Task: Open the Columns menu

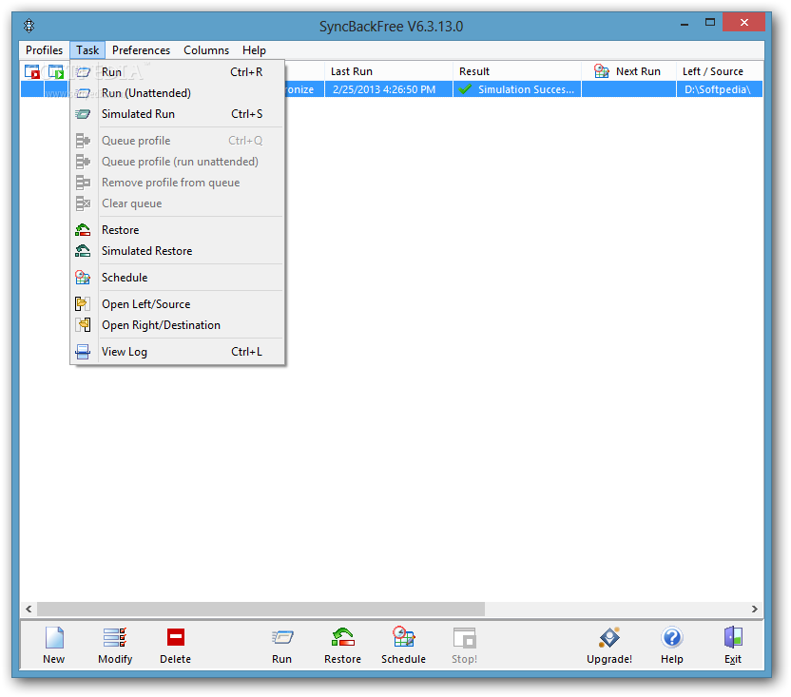Action: click(205, 50)
